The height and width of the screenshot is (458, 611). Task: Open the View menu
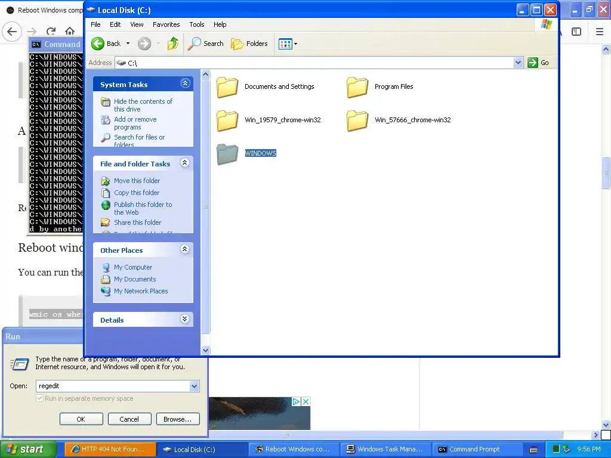pyautogui.click(x=137, y=24)
